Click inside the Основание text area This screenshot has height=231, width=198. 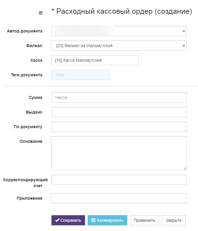[x=119, y=153]
